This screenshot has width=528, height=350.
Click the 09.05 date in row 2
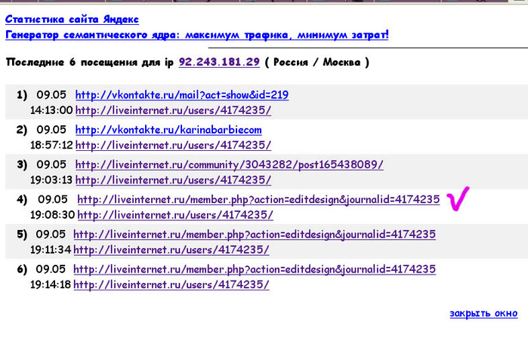tap(51, 130)
